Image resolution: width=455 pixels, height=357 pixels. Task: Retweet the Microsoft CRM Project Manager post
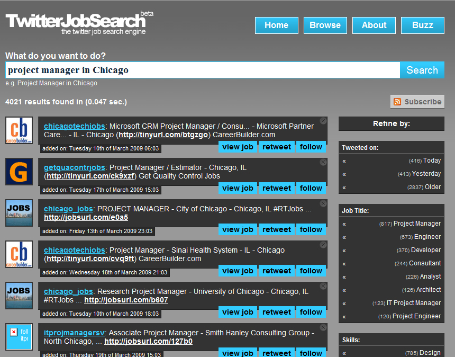[x=277, y=147]
